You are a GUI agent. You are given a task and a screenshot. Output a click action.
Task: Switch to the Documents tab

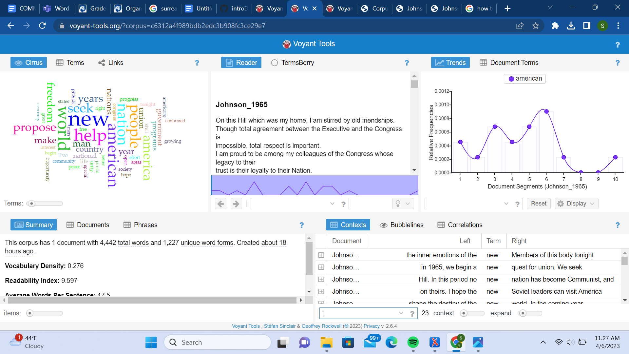point(88,225)
